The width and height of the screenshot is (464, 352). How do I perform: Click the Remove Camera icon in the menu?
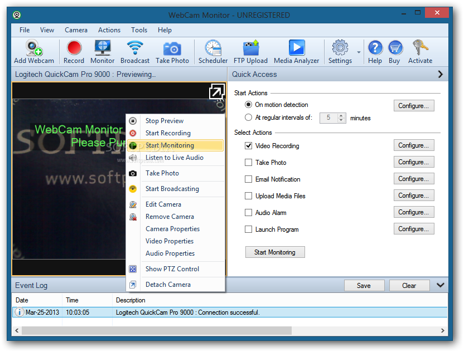coord(133,217)
